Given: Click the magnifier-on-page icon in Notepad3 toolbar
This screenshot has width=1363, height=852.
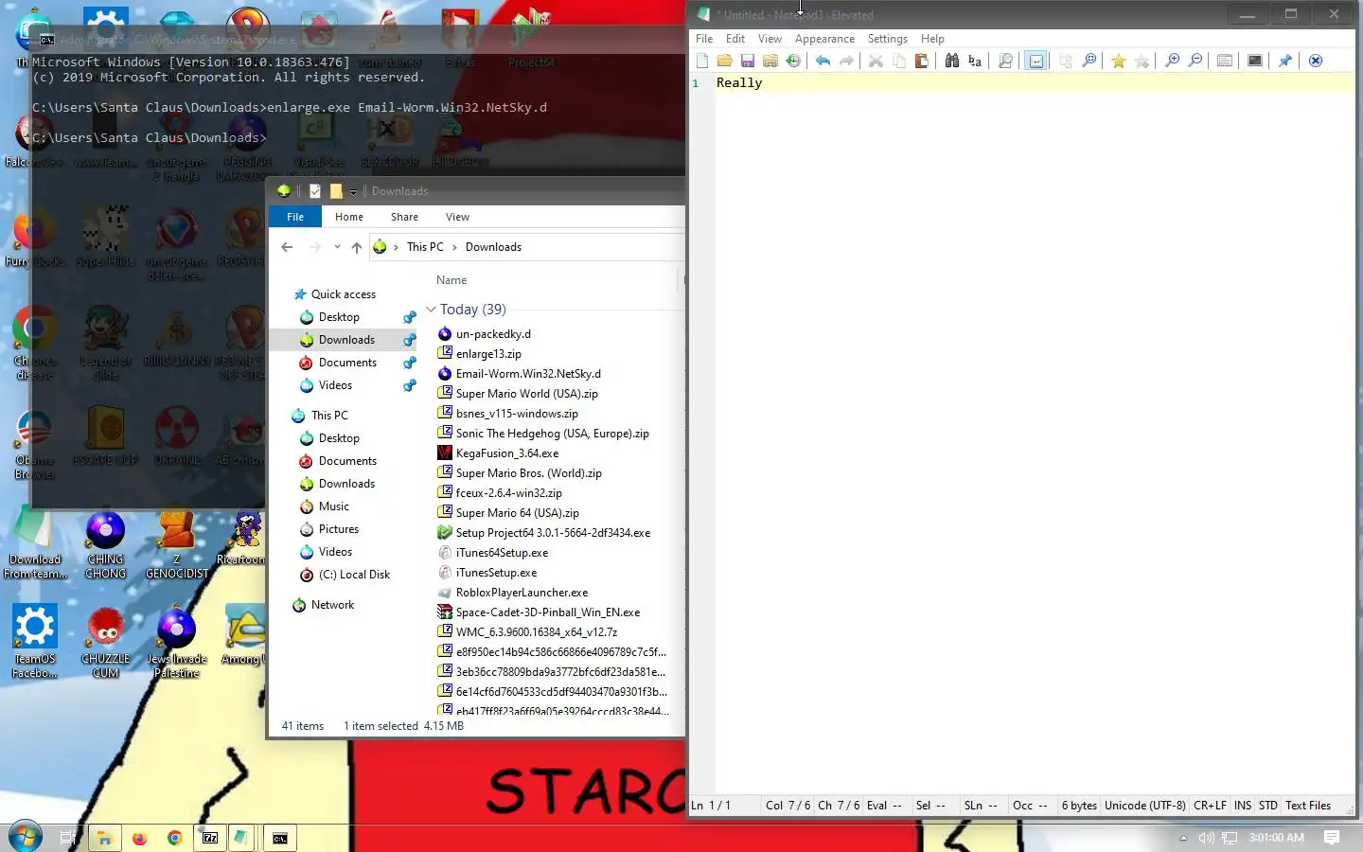Looking at the screenshot, I should [1005, 61].
